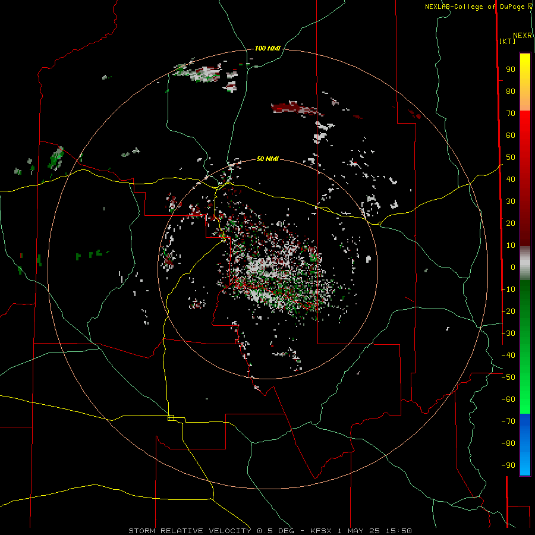Select the -30 value on velocity scale

508,333
